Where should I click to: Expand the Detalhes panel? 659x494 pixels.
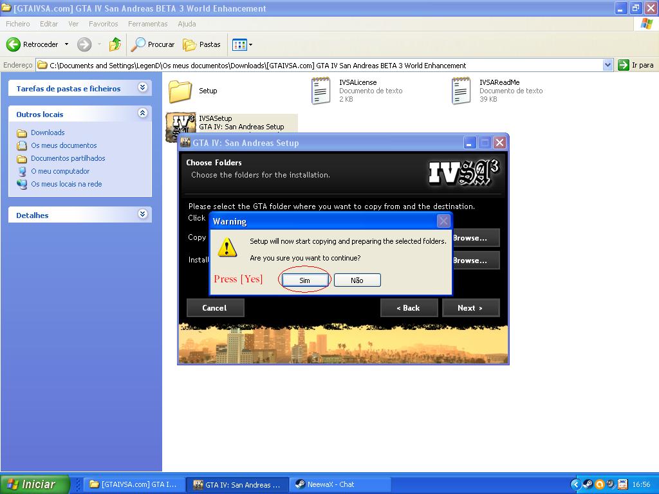click(142, 214)
